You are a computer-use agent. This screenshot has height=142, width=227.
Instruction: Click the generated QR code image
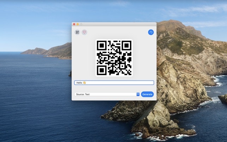[114, 58]
